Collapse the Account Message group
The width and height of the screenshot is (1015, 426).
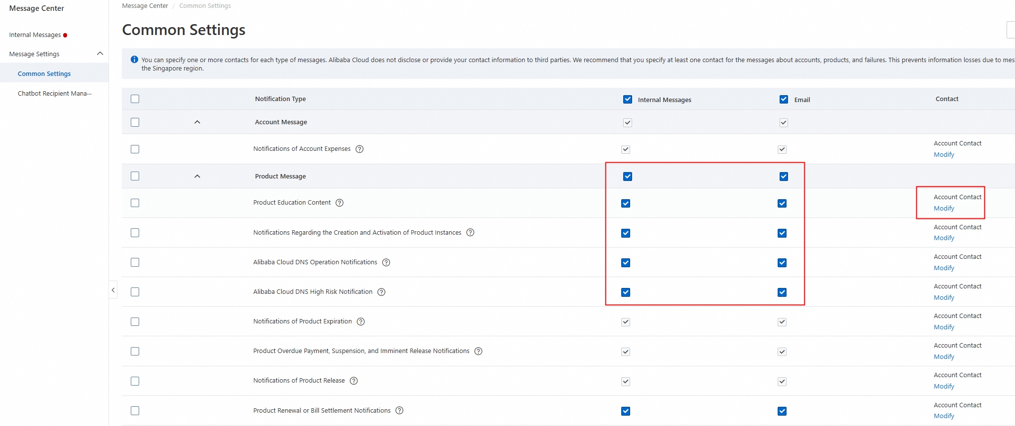point(197,122)
